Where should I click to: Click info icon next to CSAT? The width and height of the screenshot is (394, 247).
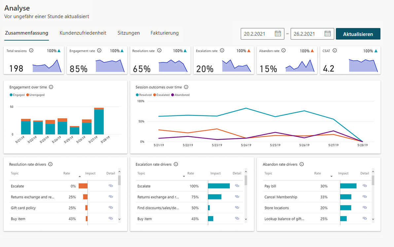pos(335,51)
